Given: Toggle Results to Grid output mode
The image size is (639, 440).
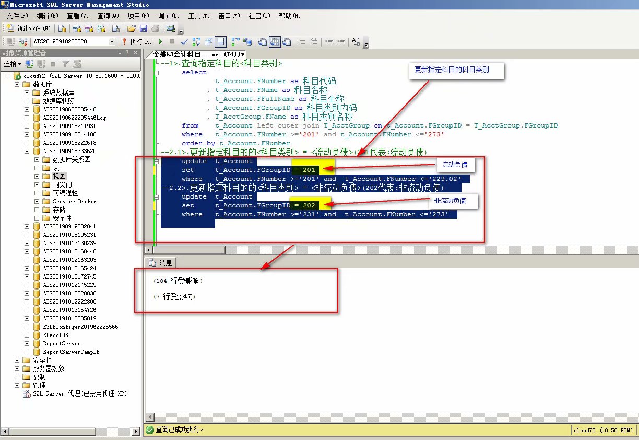Looking at the screenshot, I should click(275, 41).
